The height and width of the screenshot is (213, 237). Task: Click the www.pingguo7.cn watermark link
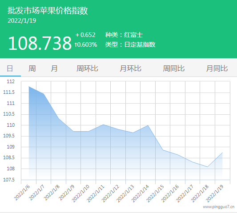point(219,207)
